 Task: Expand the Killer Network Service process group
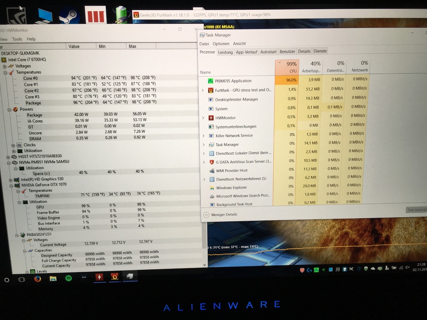click(203, 136)
